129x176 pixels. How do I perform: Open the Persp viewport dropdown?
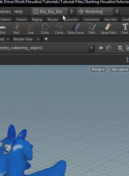[x=98, y=69]
